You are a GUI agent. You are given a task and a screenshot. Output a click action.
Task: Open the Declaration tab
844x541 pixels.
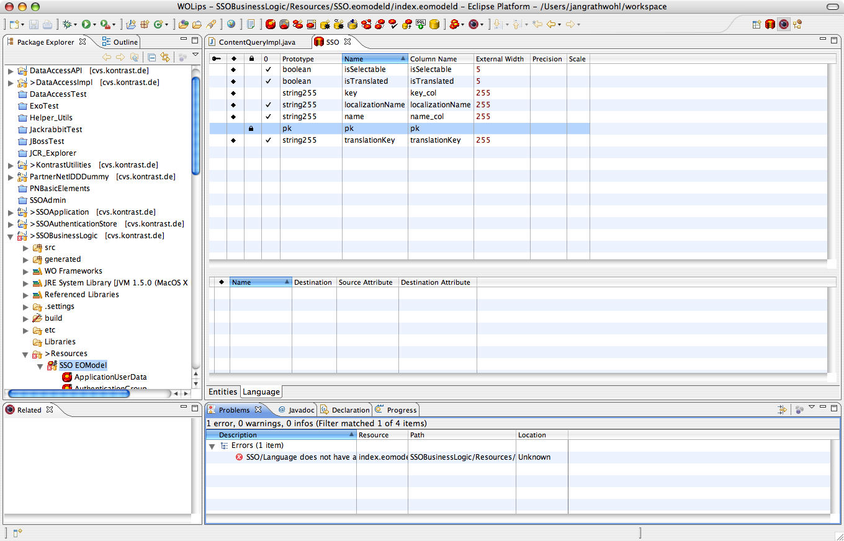(x=345, y=409)
